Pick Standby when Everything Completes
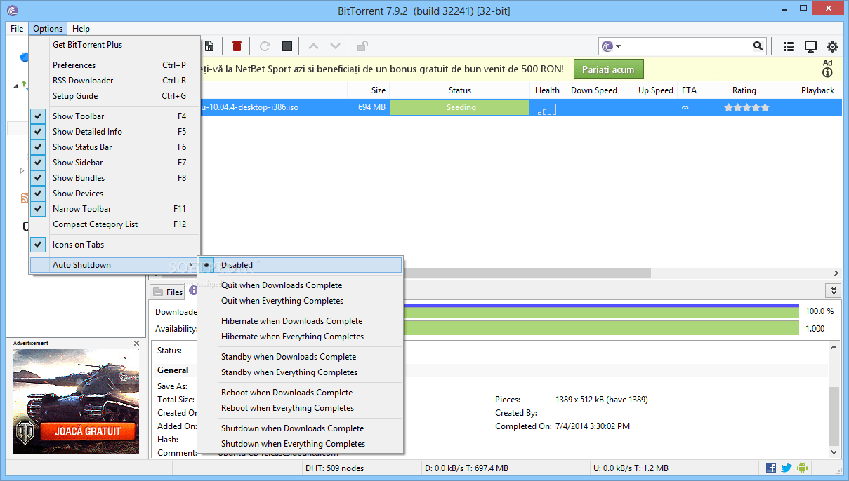 [x=301, y=372]
